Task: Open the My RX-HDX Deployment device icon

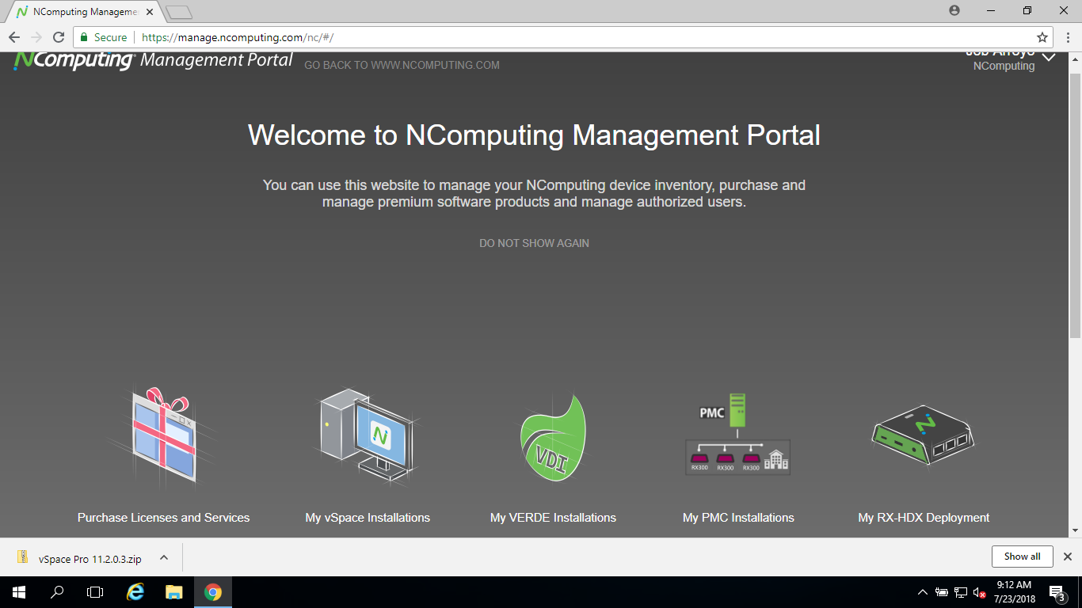Action: click(923, 436)
